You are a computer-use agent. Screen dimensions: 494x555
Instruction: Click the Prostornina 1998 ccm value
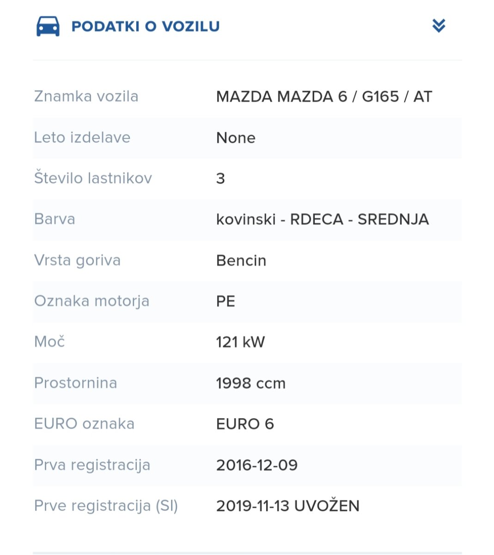tap(251, 383)
